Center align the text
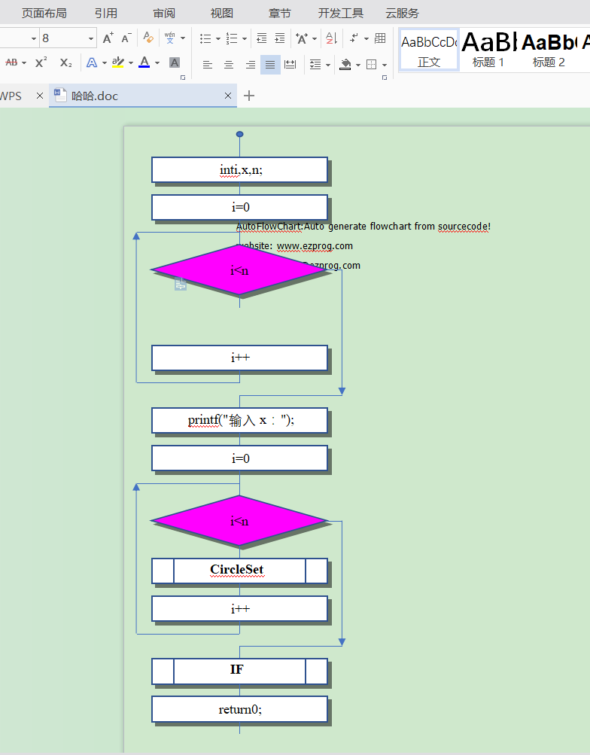 (229, 64)
